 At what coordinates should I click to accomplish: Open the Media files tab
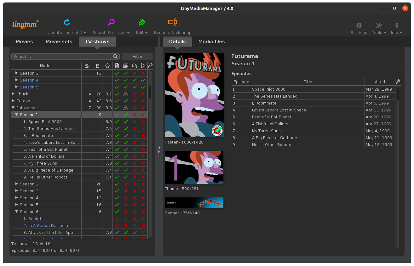click(211, 42)
